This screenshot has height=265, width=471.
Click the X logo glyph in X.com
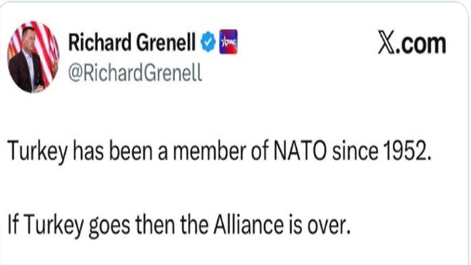point(386,45)
